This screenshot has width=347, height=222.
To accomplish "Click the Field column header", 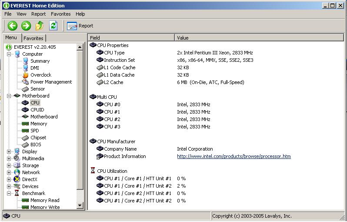I will (x=131, y=38).
